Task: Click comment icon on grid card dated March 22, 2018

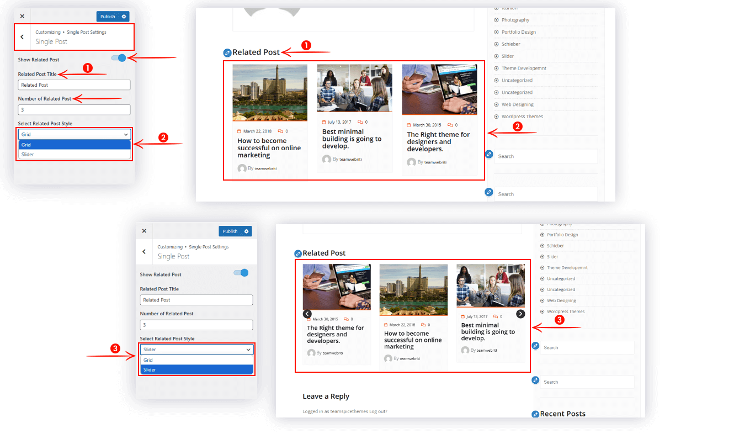Action: click(280, 131)
